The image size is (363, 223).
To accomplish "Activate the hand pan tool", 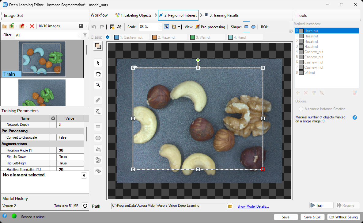I will tap(98, 74).
